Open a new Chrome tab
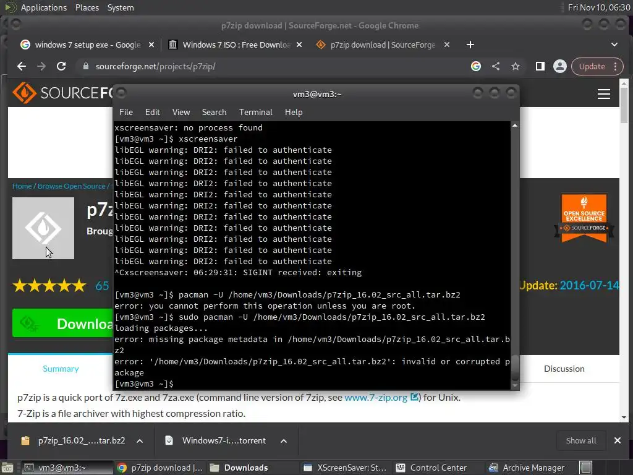This screenshot has width=633, height=475. click(470, 45)
